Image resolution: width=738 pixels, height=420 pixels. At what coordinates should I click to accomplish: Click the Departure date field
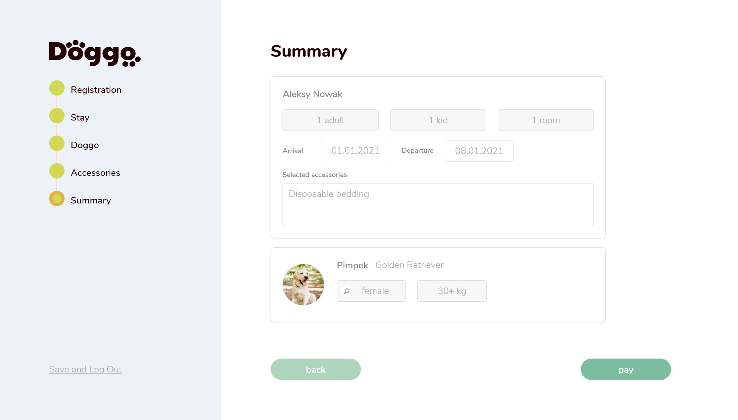[x=479, y=151]
